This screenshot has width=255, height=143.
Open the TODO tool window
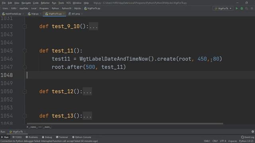coord(17,137)
